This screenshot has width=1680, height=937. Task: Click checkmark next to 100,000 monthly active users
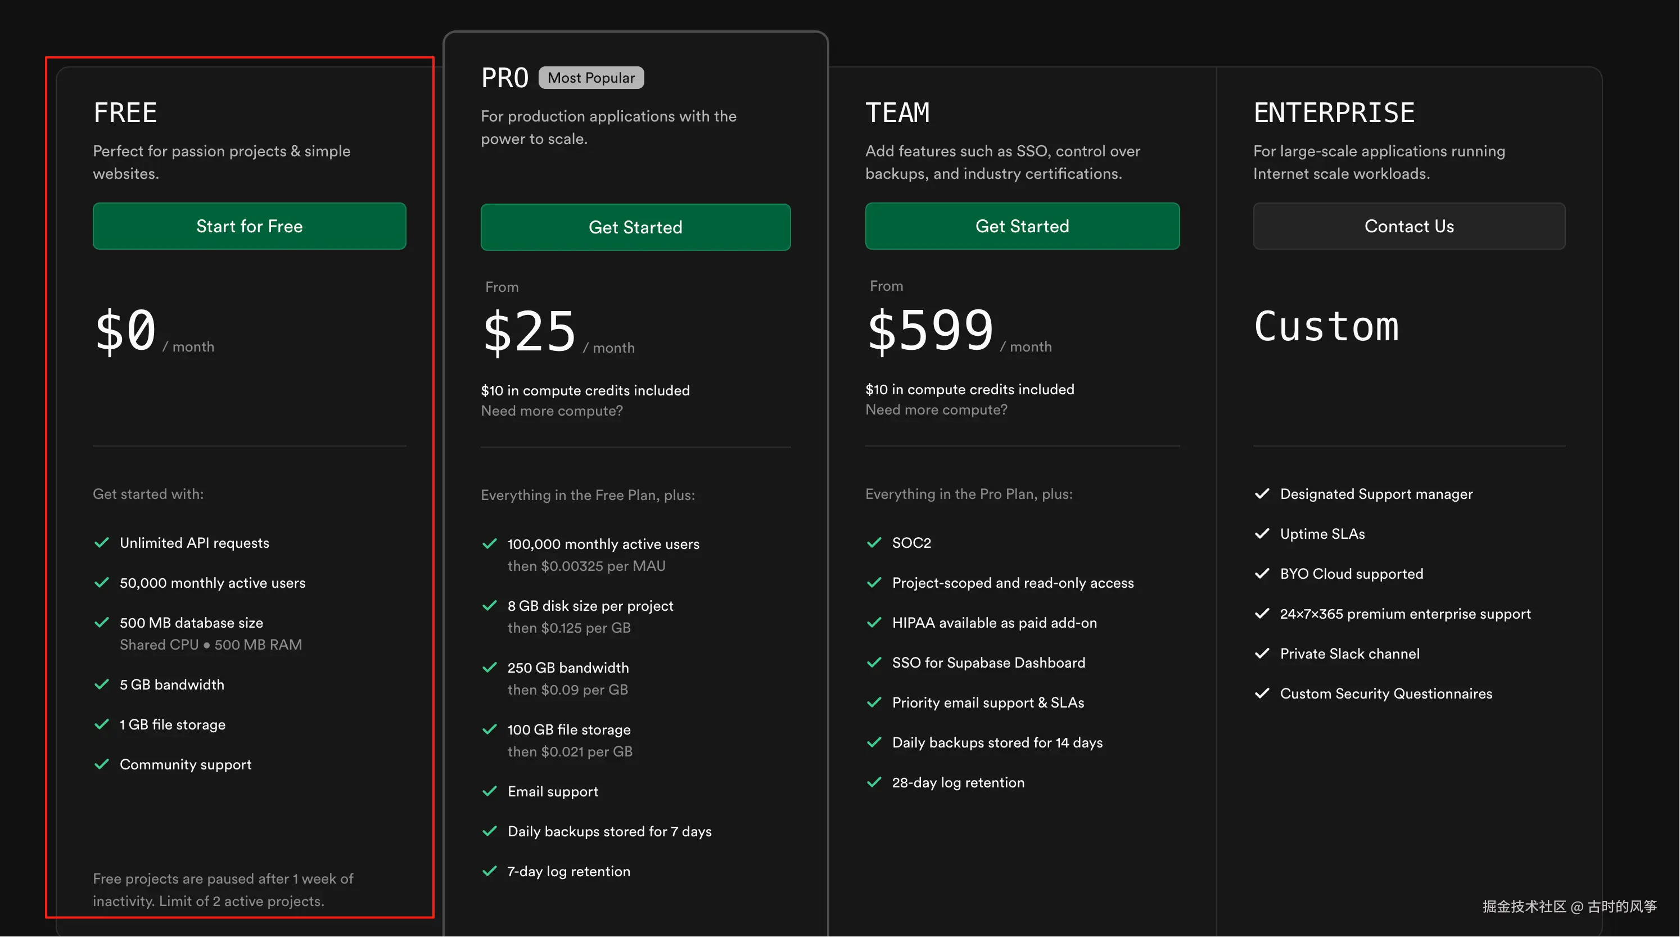[490, 544]
